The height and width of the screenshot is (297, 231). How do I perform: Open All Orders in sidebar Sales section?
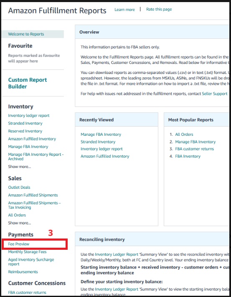tap(17, 215)
